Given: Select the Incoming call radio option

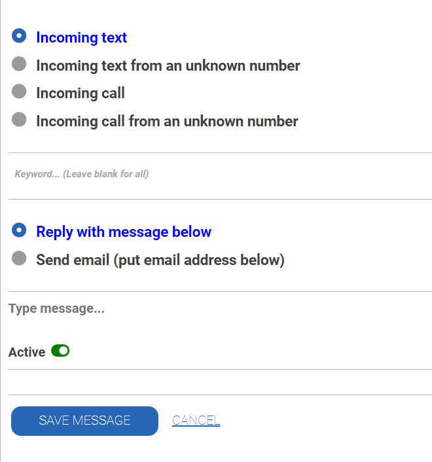Looking at the screenshot, I should [x=19, y=92].
